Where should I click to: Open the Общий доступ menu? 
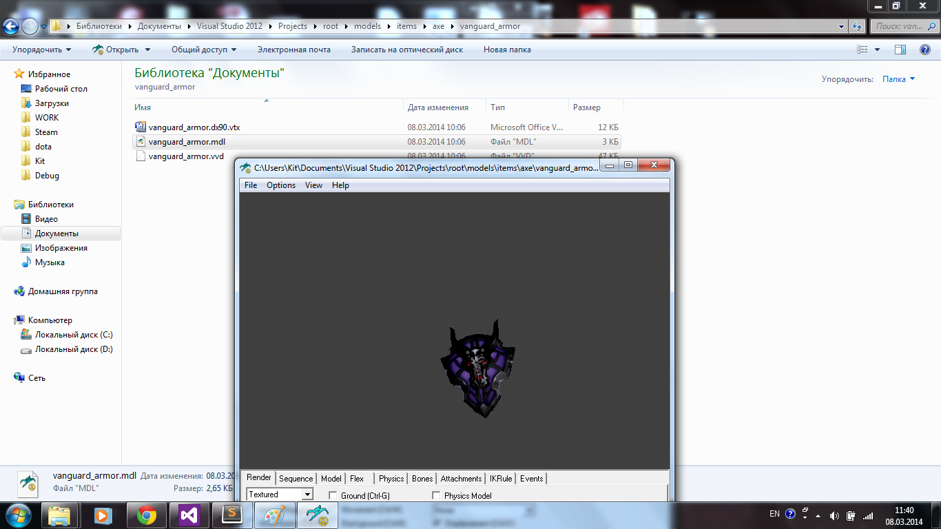coord(204,50)
